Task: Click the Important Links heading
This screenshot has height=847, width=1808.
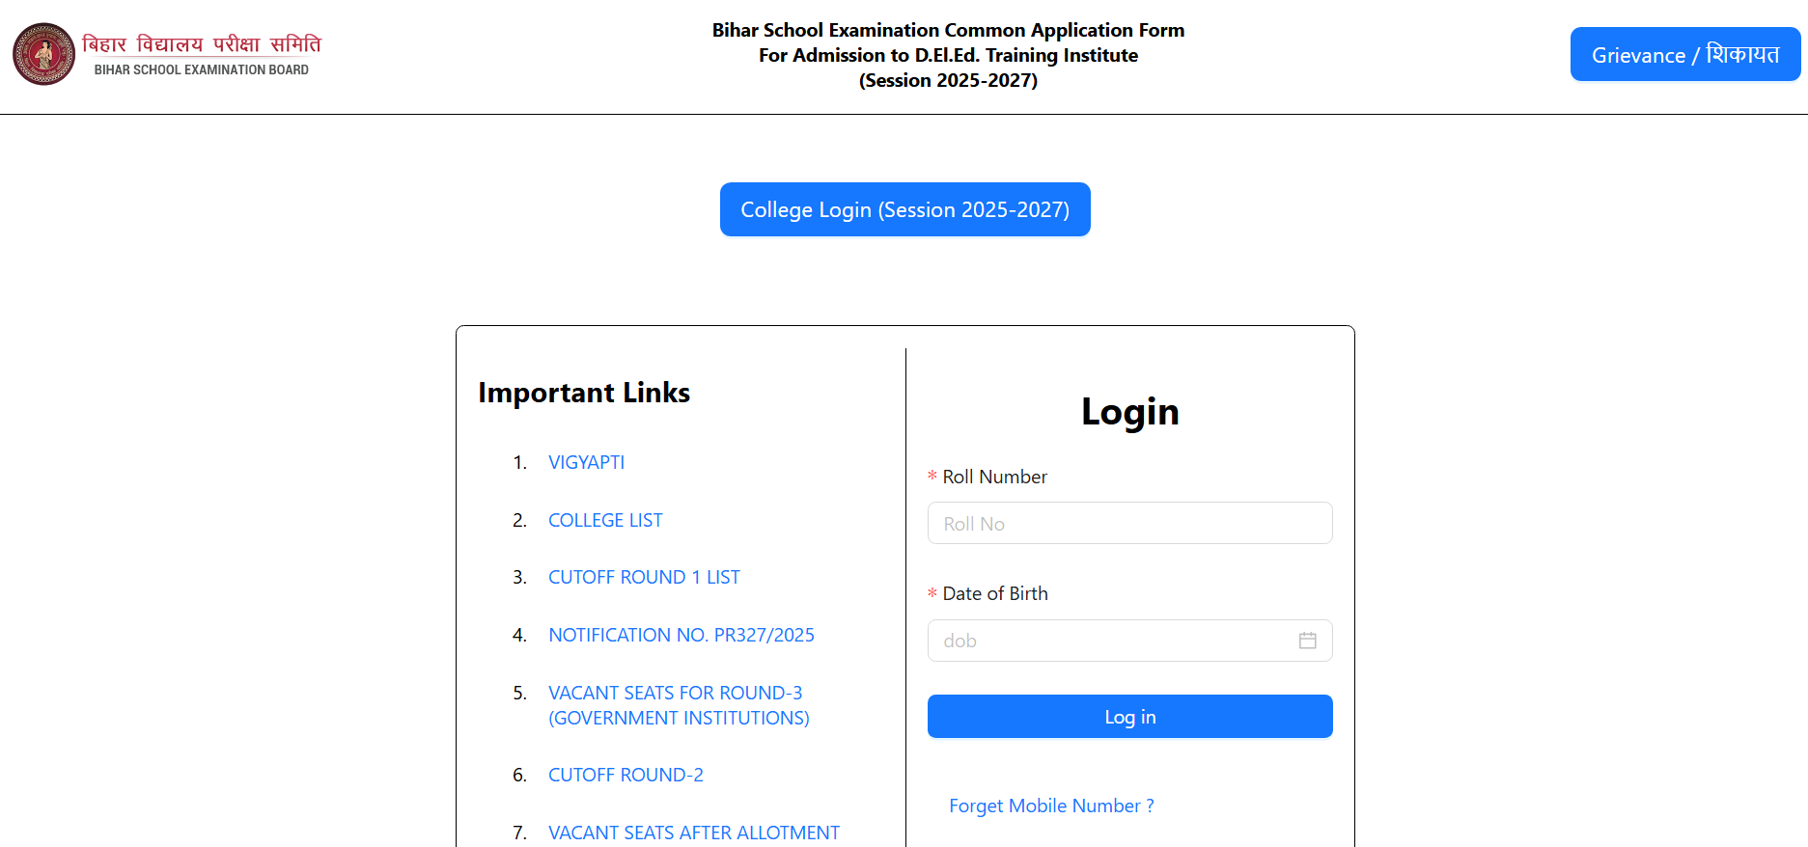Action: click(x=584, y=393)
